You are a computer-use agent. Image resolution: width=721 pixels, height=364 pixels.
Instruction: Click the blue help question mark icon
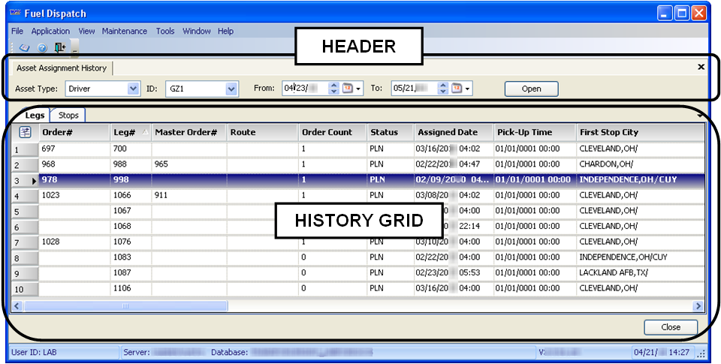coord(42,48)
